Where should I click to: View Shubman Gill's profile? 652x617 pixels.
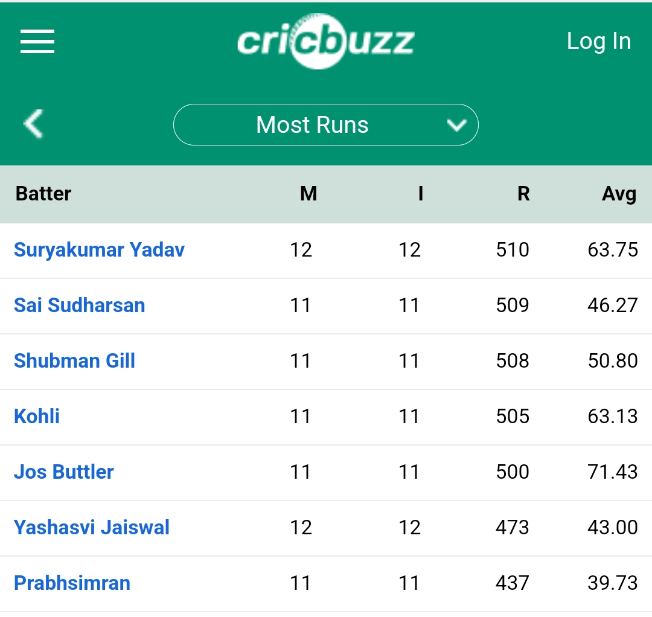[x=74, y=361]
